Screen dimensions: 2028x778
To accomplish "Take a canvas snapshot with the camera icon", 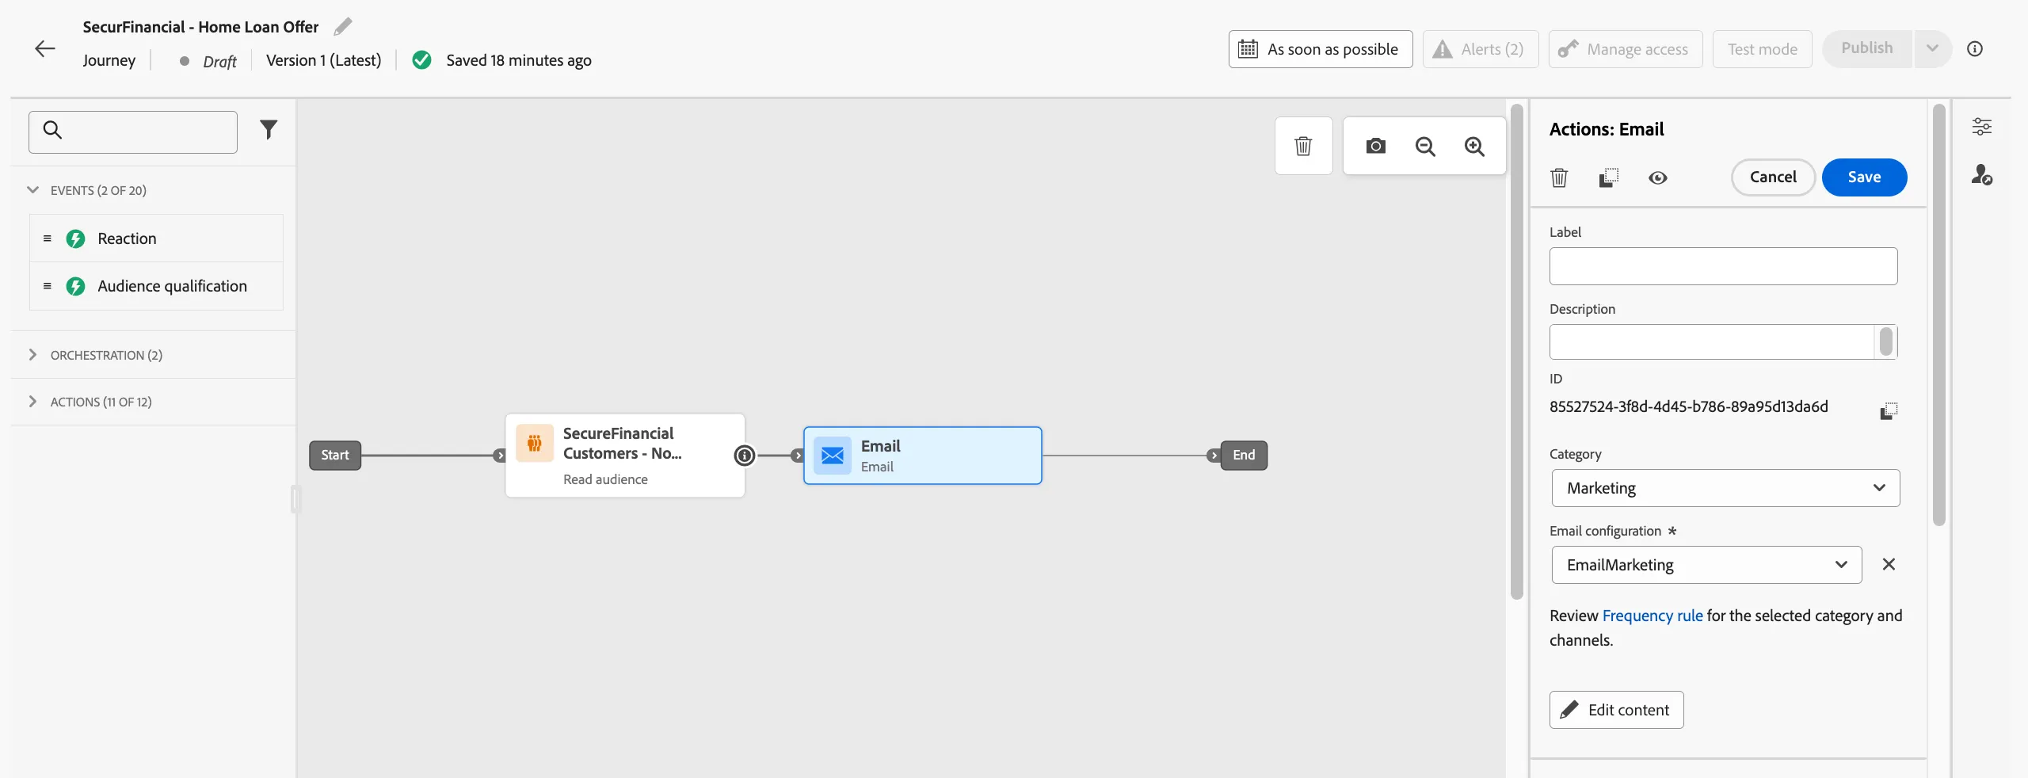I will 1376,147.
